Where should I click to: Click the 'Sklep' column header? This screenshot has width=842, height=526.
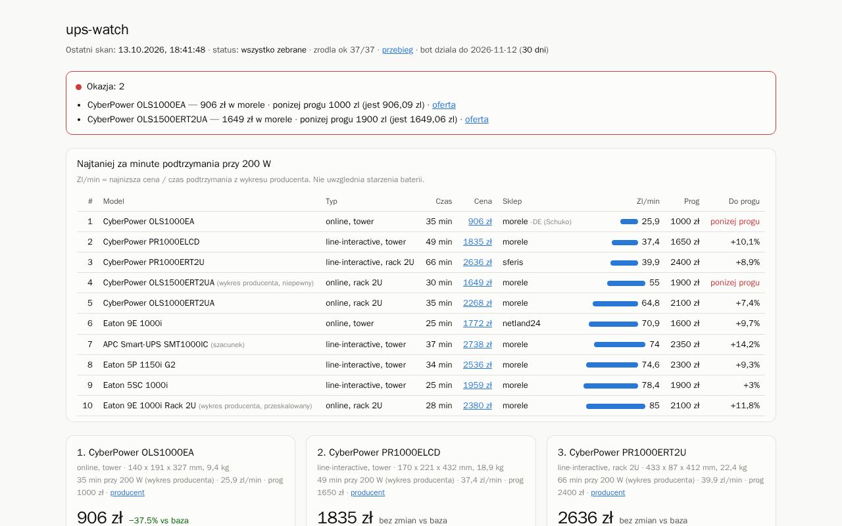[512, 201]
